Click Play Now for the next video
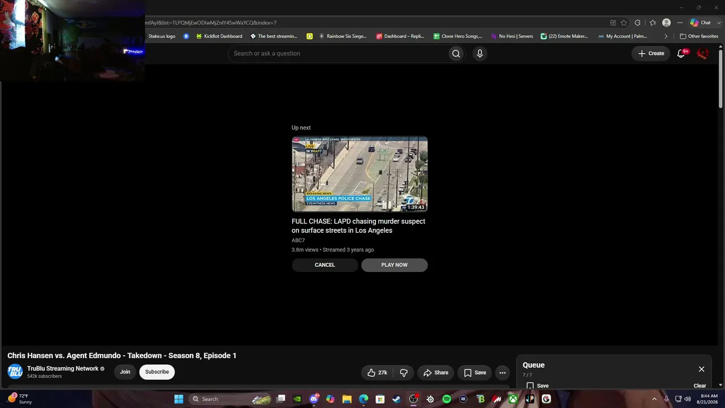Viewport: 725px width, 408px height. 394,265
